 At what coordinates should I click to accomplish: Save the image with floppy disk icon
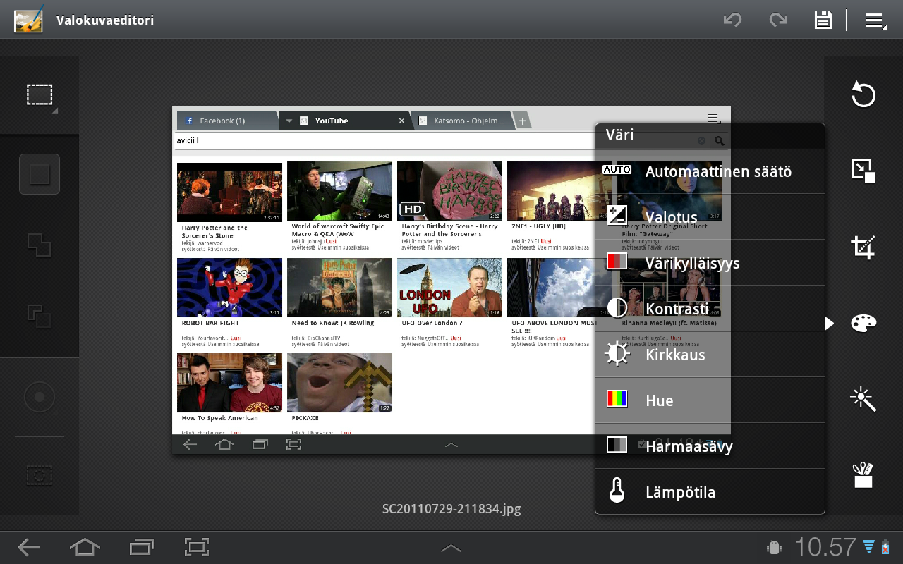[823, 20]
